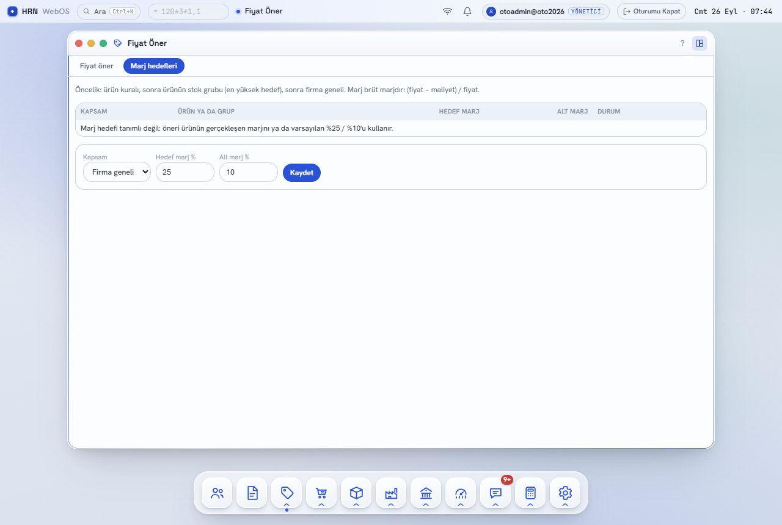Viewport: 782px width, 525px height.
Task: Expand the settings gear dock icon chevron
Action: coord(565,504)
